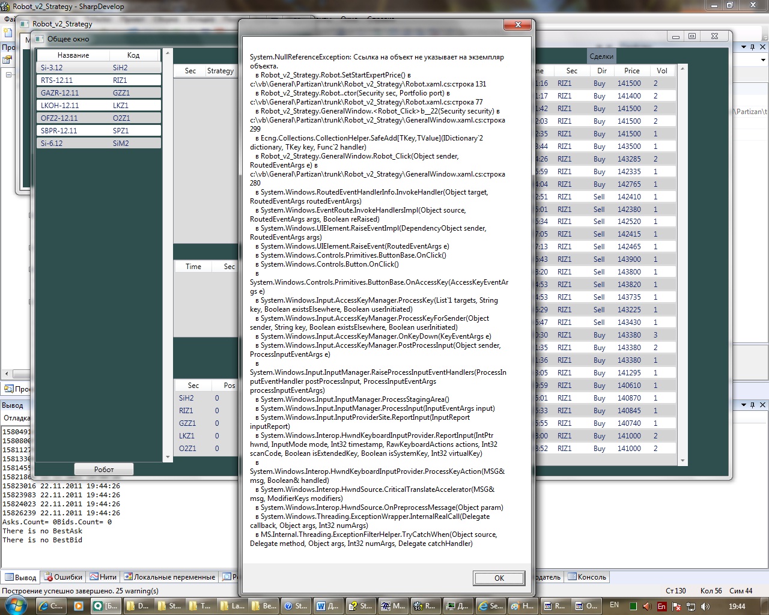Click OK in the exception dialog

[499, 578]
